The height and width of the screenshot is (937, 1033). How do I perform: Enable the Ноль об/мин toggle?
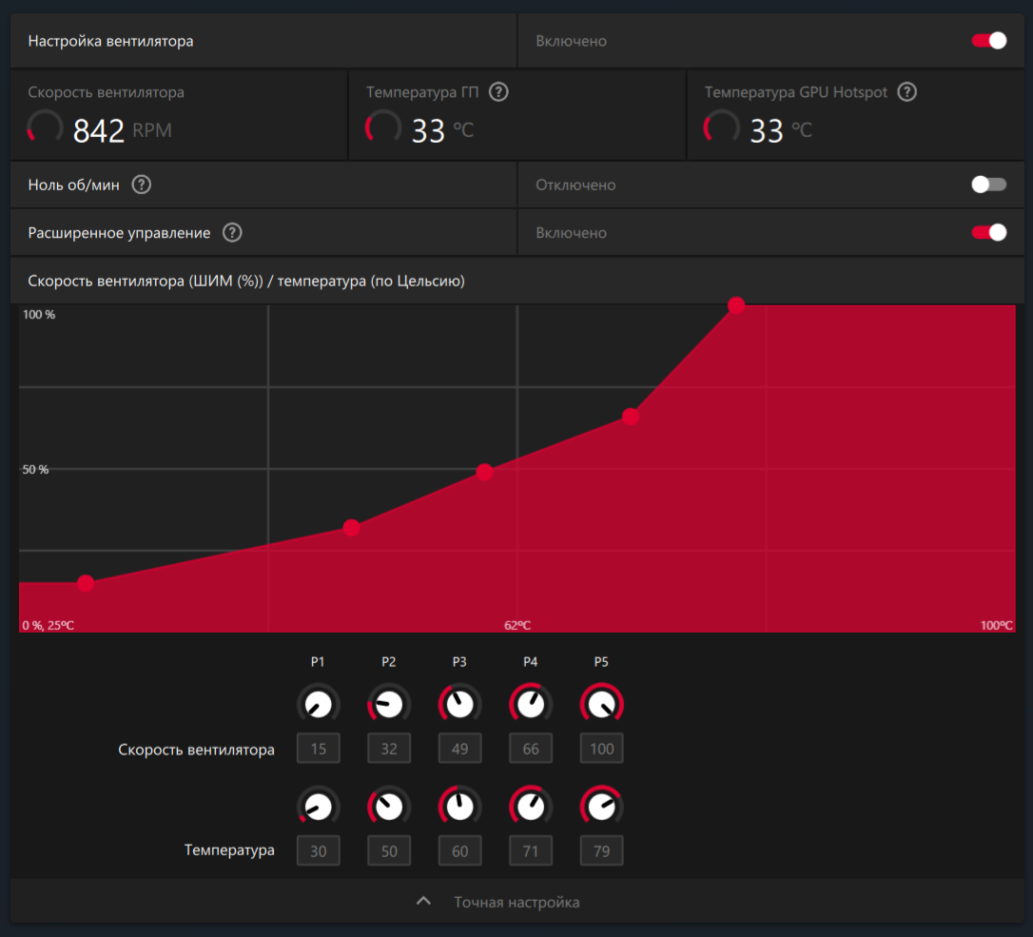pos(988,185)
